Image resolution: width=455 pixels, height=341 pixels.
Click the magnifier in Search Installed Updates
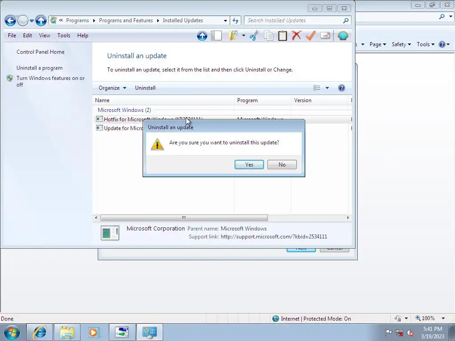pos(346,20)
